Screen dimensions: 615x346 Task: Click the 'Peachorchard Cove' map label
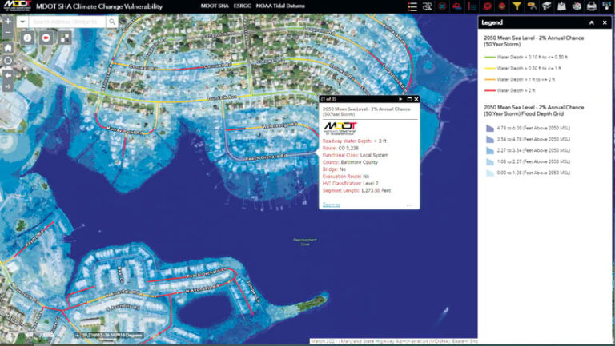pyautogui.click(x=305, y=242)
